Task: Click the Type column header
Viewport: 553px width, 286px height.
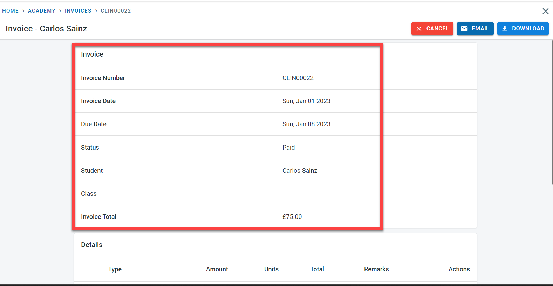Action: 115,269
